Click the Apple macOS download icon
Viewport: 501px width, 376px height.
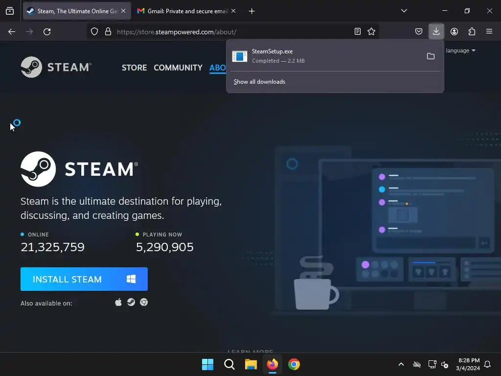coord(118,302)
